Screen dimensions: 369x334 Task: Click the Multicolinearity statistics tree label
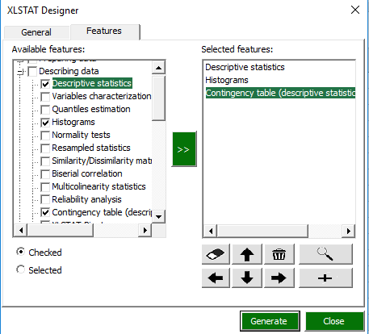pyautogui.click(x=99, y=186)
